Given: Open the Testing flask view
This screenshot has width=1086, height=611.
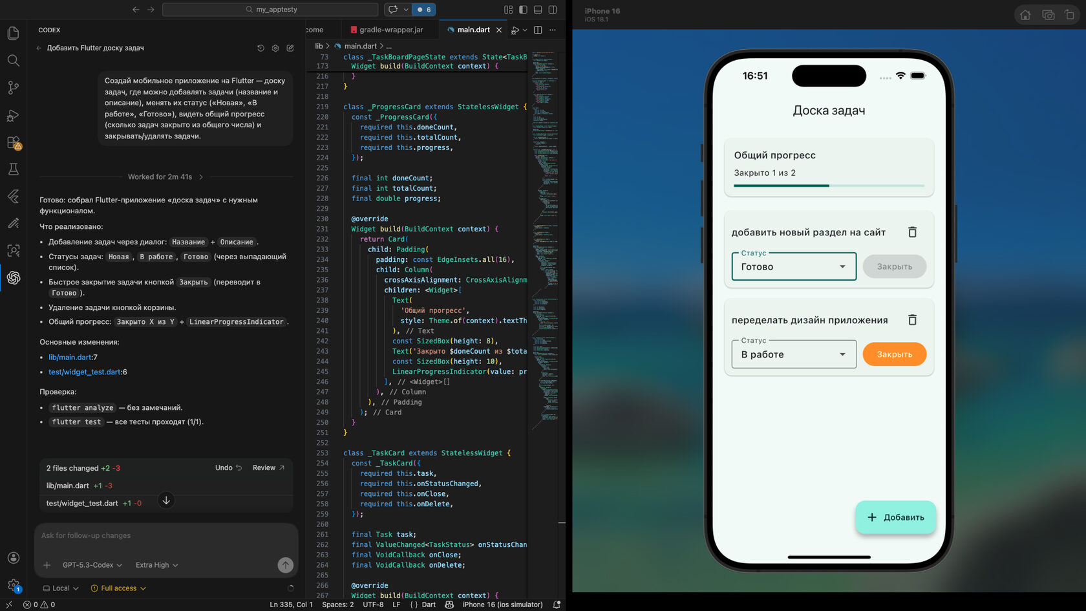Looking at the screenshot, I should (x=13, y=169).
